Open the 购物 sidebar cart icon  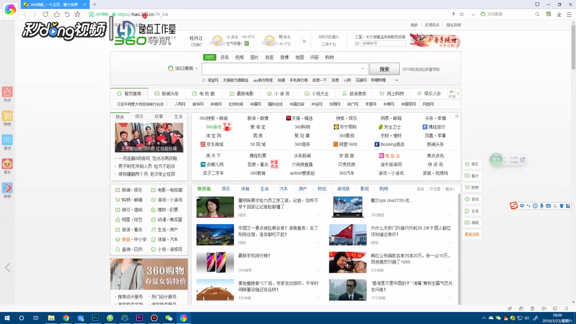click(x=7, y=118)
